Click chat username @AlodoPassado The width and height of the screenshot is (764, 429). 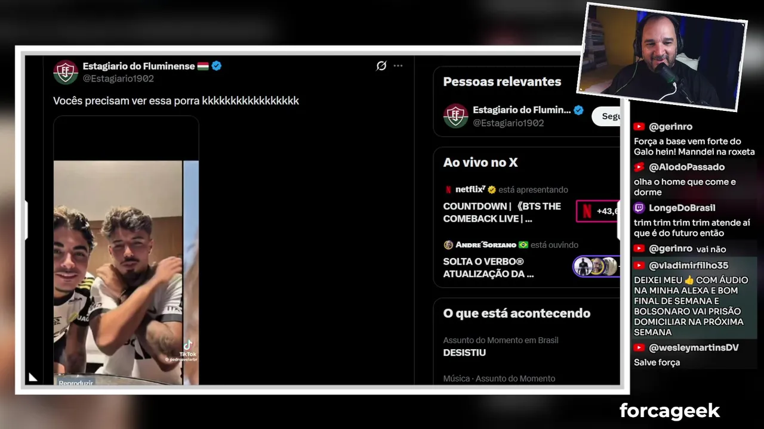click(686, 167)
